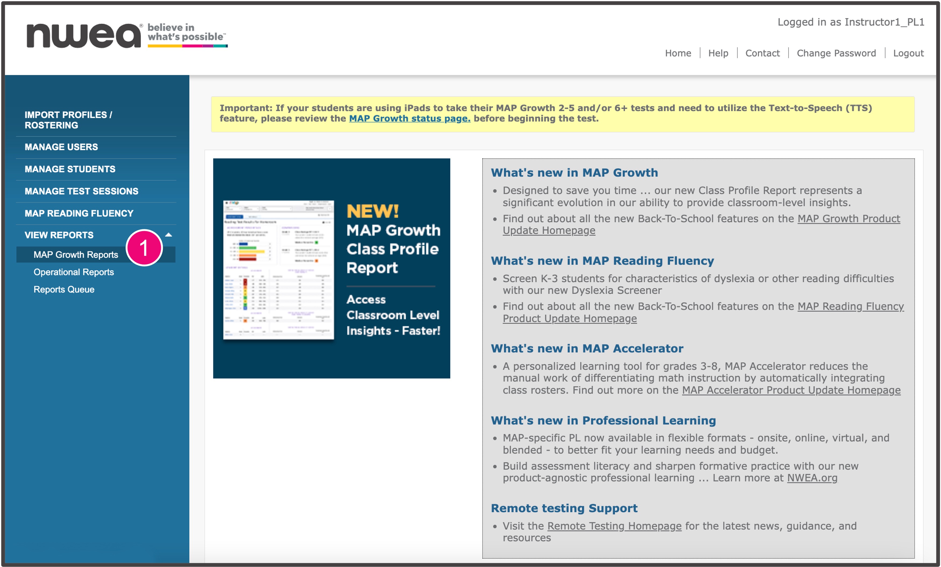Viewport: 941px width, 567px height.
Task: Open Reports Queue
Action: pyautogui.click(x=64, y=289)
